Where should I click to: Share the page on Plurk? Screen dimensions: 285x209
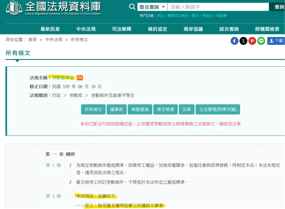pos(252,41)
